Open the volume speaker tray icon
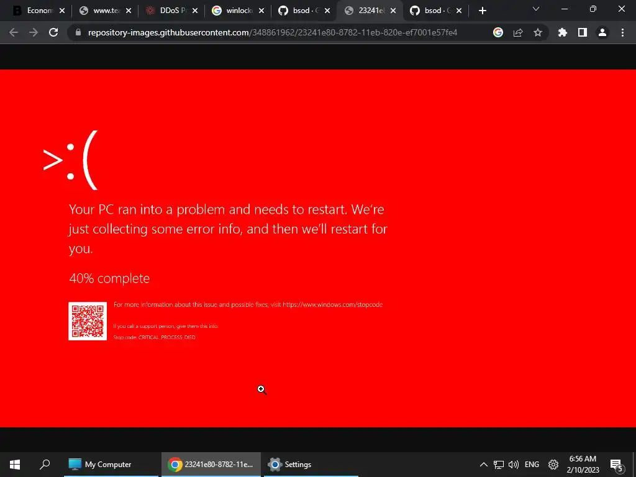 point(514,465)
